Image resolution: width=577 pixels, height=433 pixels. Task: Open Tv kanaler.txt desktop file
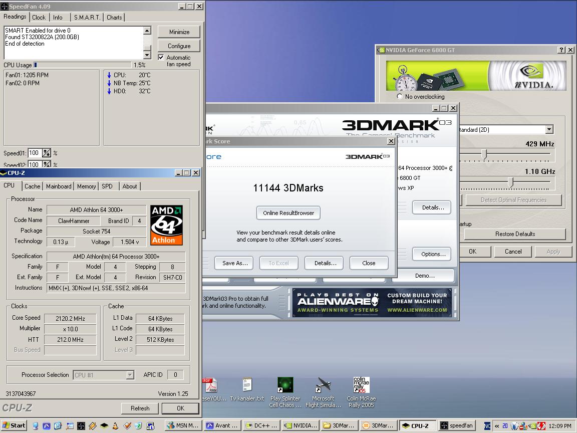(247, 389)
